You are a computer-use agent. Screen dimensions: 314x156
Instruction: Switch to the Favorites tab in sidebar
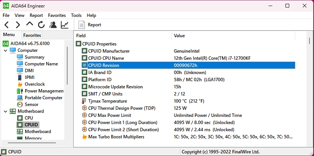tap(32, 35)
